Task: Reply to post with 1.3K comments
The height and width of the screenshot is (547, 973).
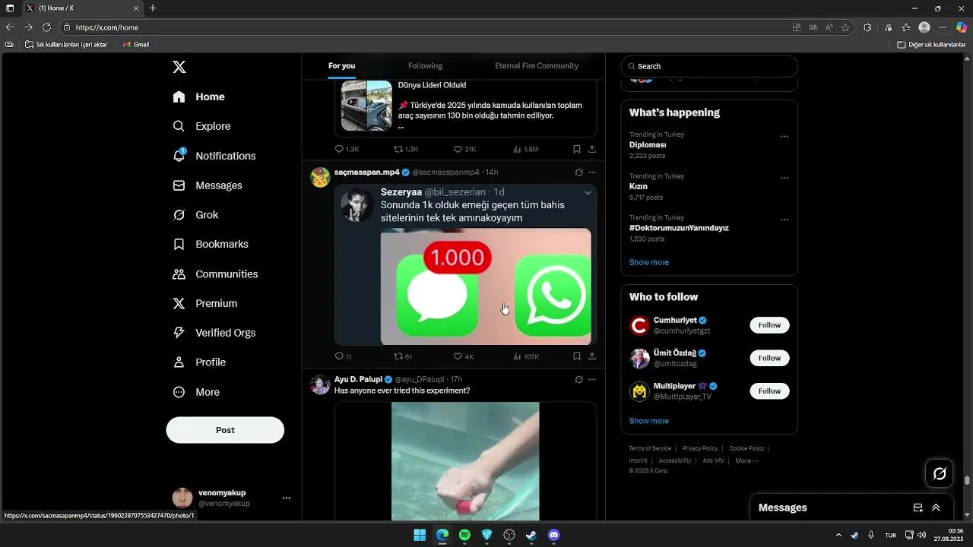Action: [347, 150]
